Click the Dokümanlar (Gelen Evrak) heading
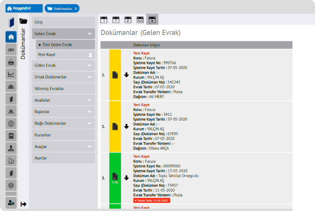This screenshot has width=315, height=211. [141, 33]
